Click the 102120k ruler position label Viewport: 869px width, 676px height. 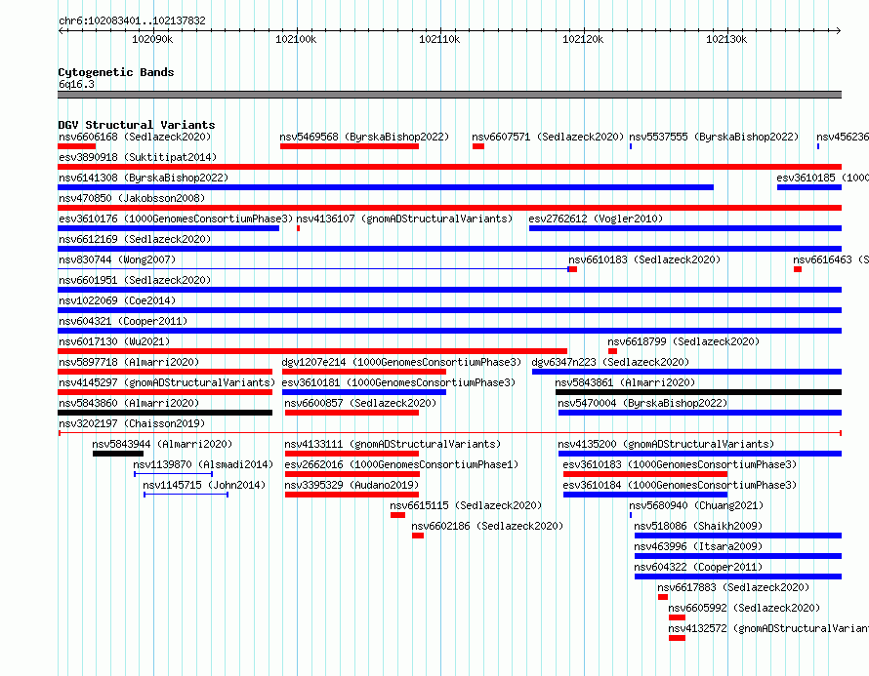(583, 39)
